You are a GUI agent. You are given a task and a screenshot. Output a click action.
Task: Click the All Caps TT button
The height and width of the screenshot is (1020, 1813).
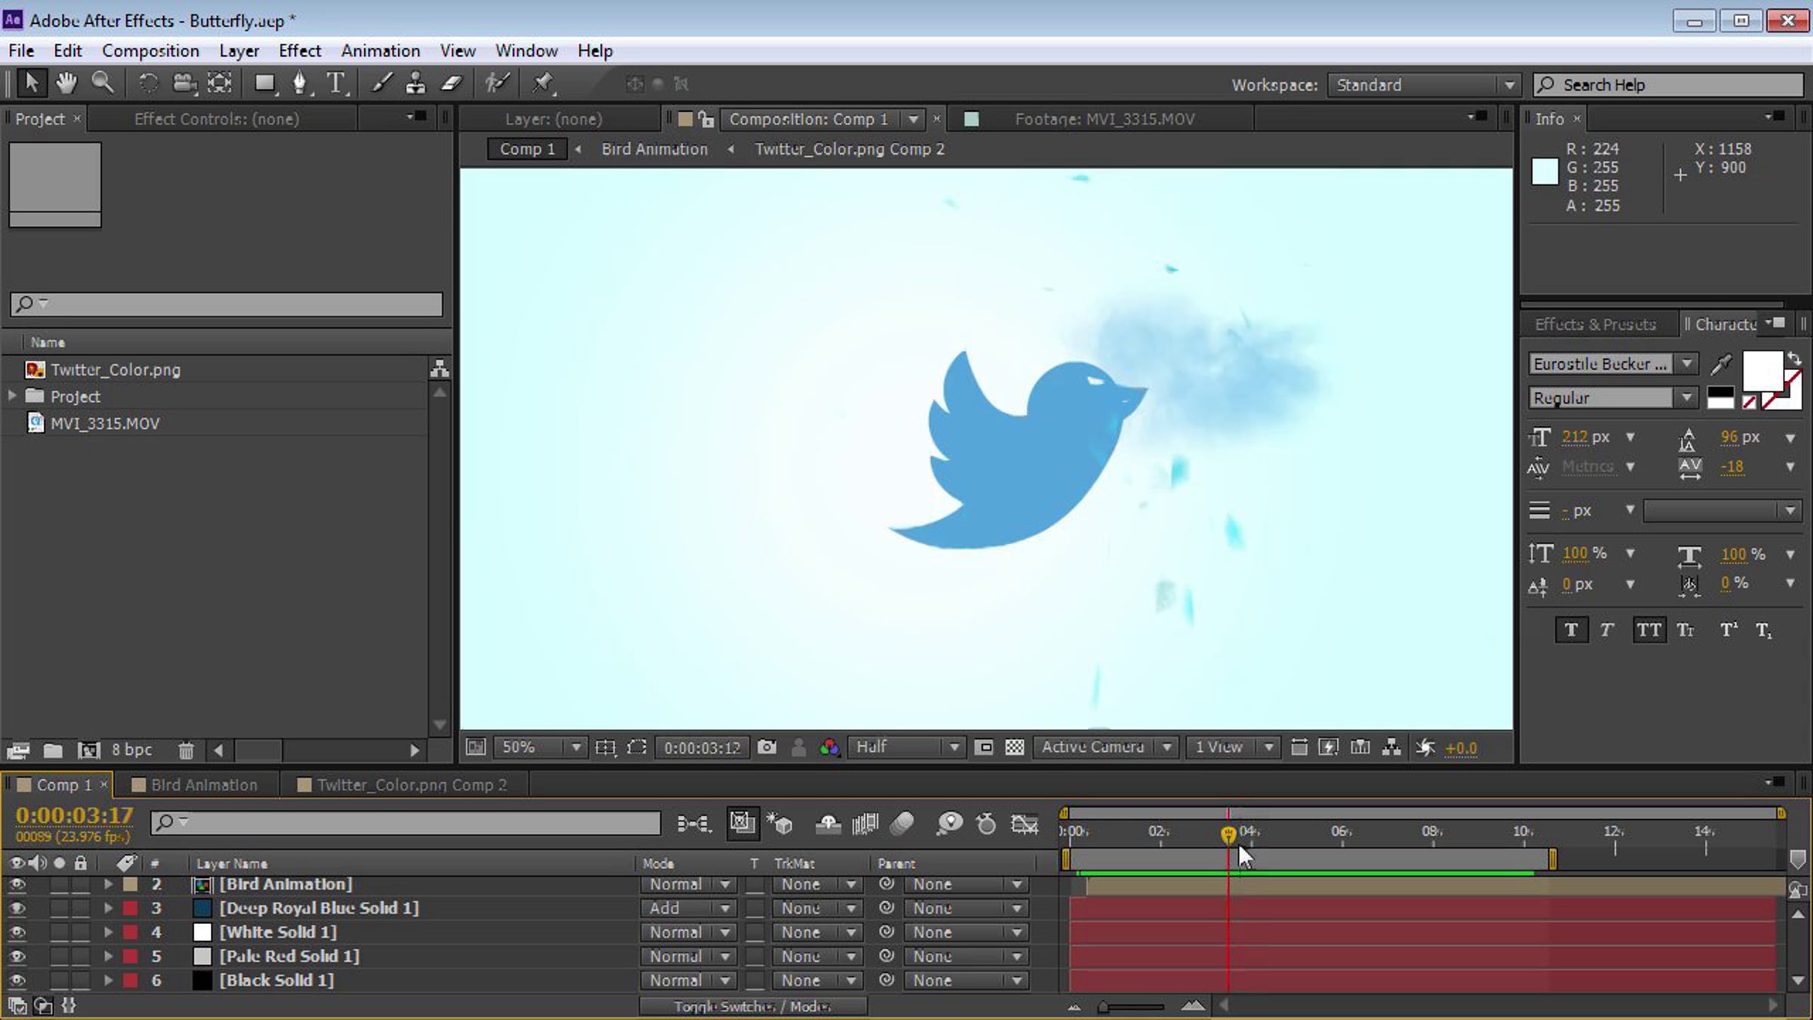click(1648, 630)
